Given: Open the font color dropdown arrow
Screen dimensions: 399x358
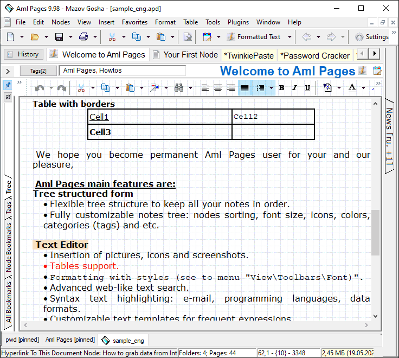Looking at the screenshot, I should 364,88.
